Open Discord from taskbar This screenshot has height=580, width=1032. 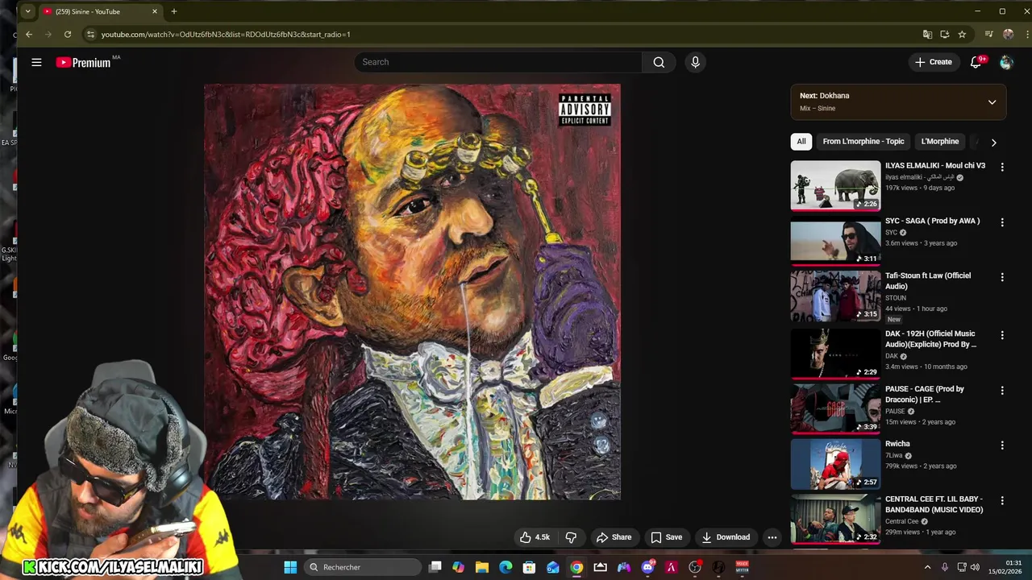(x=647, y=567)
